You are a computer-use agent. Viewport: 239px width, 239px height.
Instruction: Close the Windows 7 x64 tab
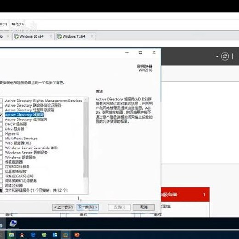coord(92,36)
